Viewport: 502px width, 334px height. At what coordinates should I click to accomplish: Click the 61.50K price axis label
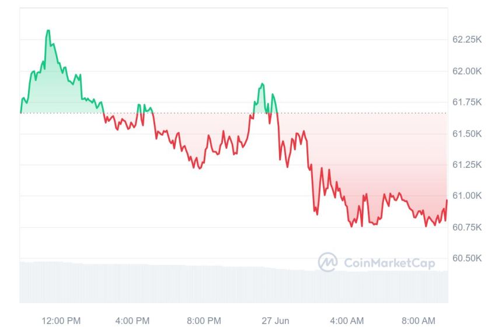click(x=466, y=134)
